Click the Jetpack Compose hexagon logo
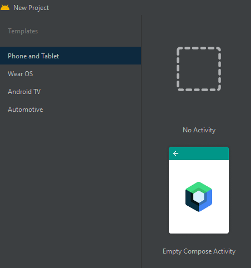This screenshot has width=251, height=268. [x=199, y=197]
